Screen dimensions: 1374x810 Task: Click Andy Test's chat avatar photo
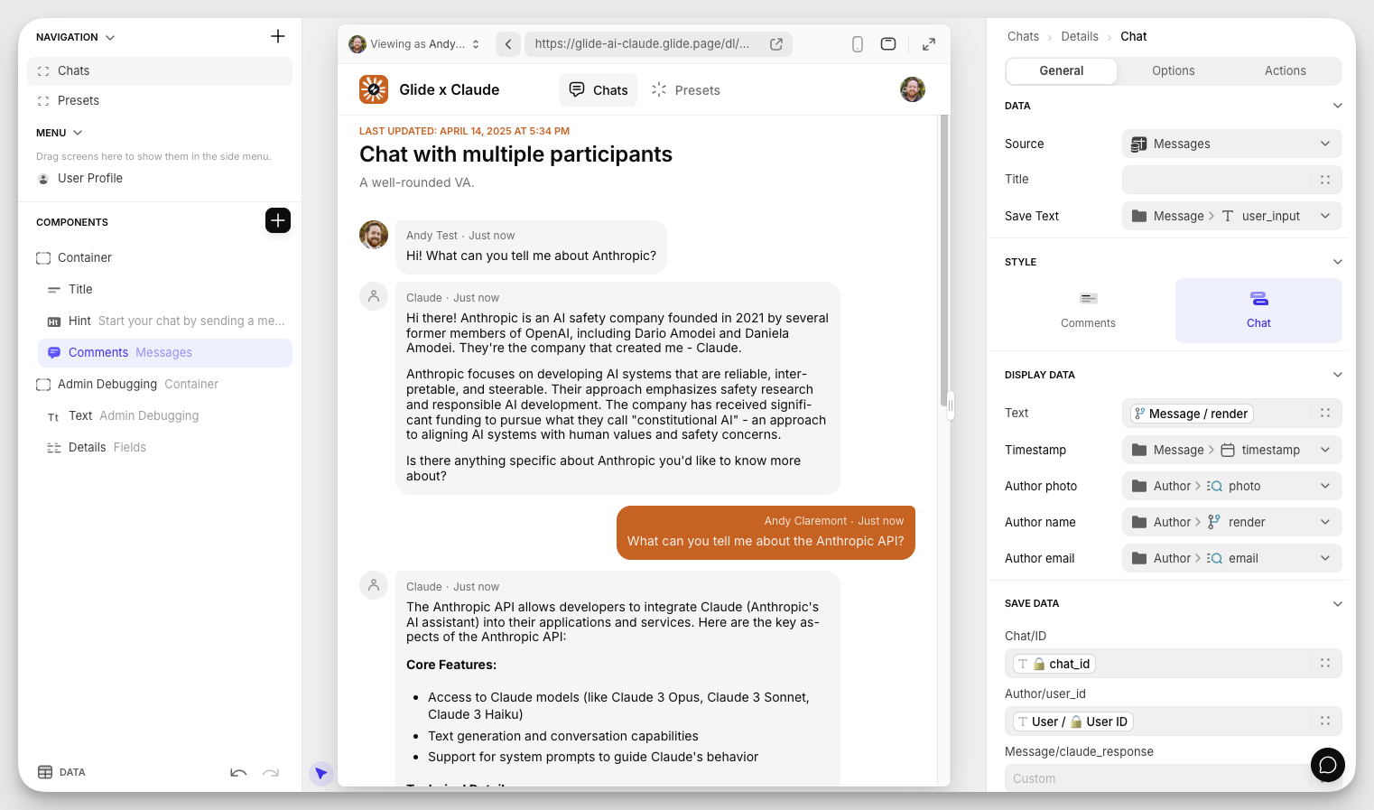coord(374,235)
